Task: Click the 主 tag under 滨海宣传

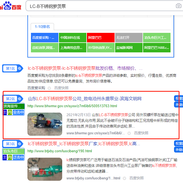Action: coord(5,112)
